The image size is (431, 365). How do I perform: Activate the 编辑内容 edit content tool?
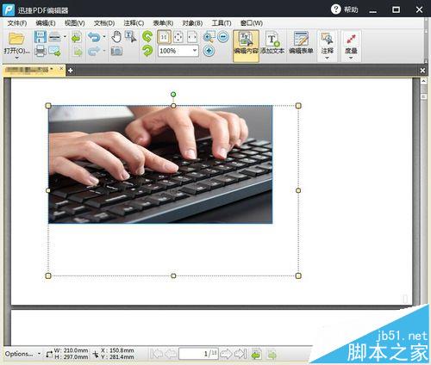[x=246, y=46]
